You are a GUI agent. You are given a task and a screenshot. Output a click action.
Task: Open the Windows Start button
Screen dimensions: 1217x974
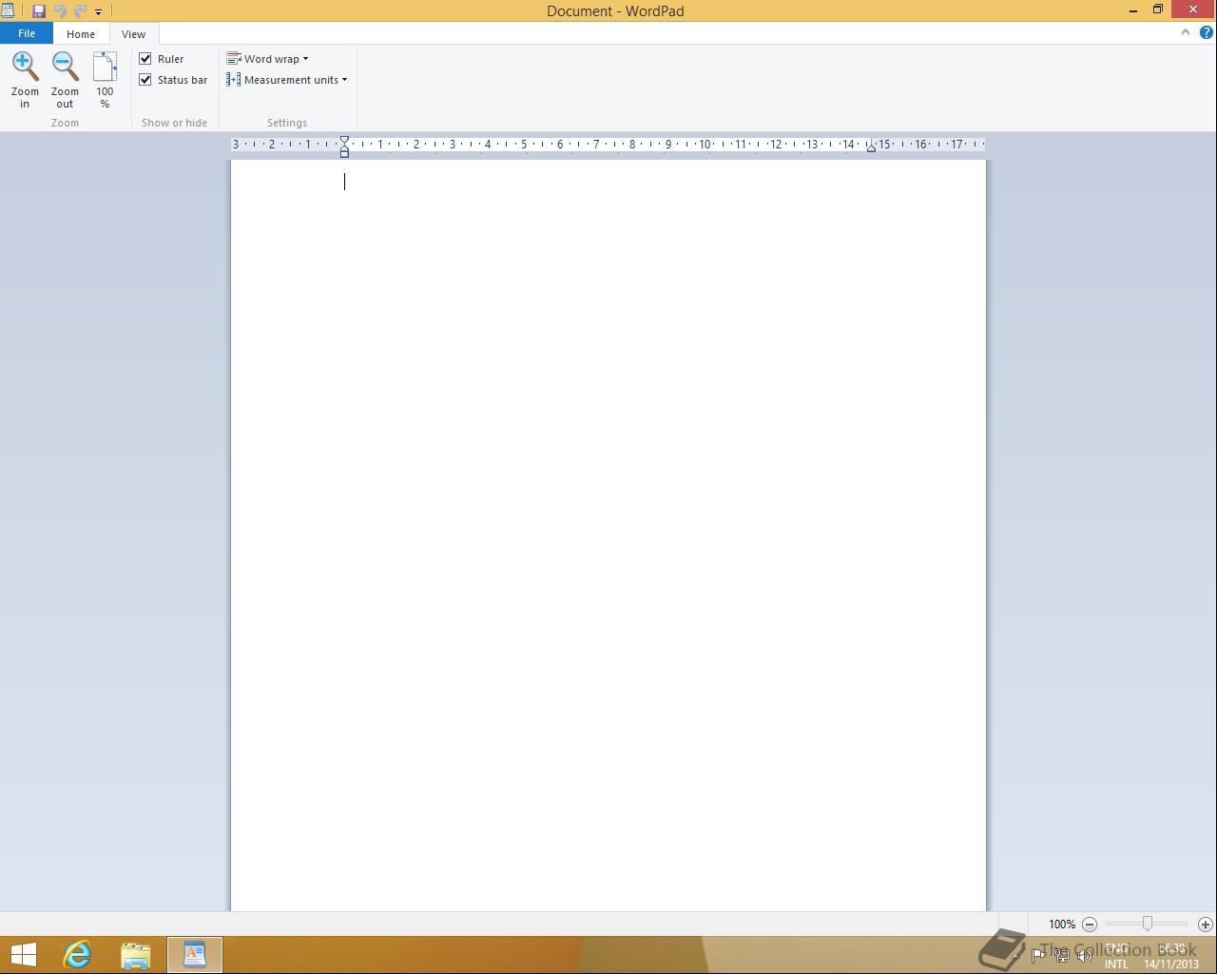click(x=23, y=955)
